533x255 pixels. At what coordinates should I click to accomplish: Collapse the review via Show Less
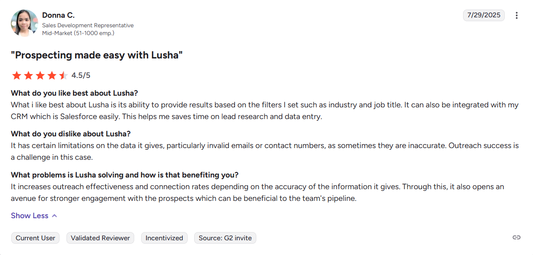pyautogui.click(x=30, y=215)
